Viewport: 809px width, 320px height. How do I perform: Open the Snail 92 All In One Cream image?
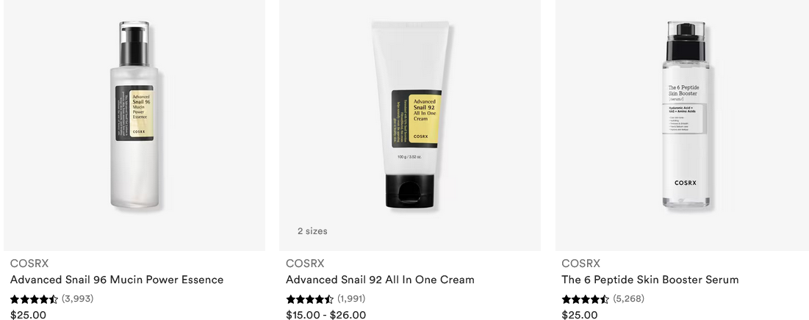pos(410,126)
